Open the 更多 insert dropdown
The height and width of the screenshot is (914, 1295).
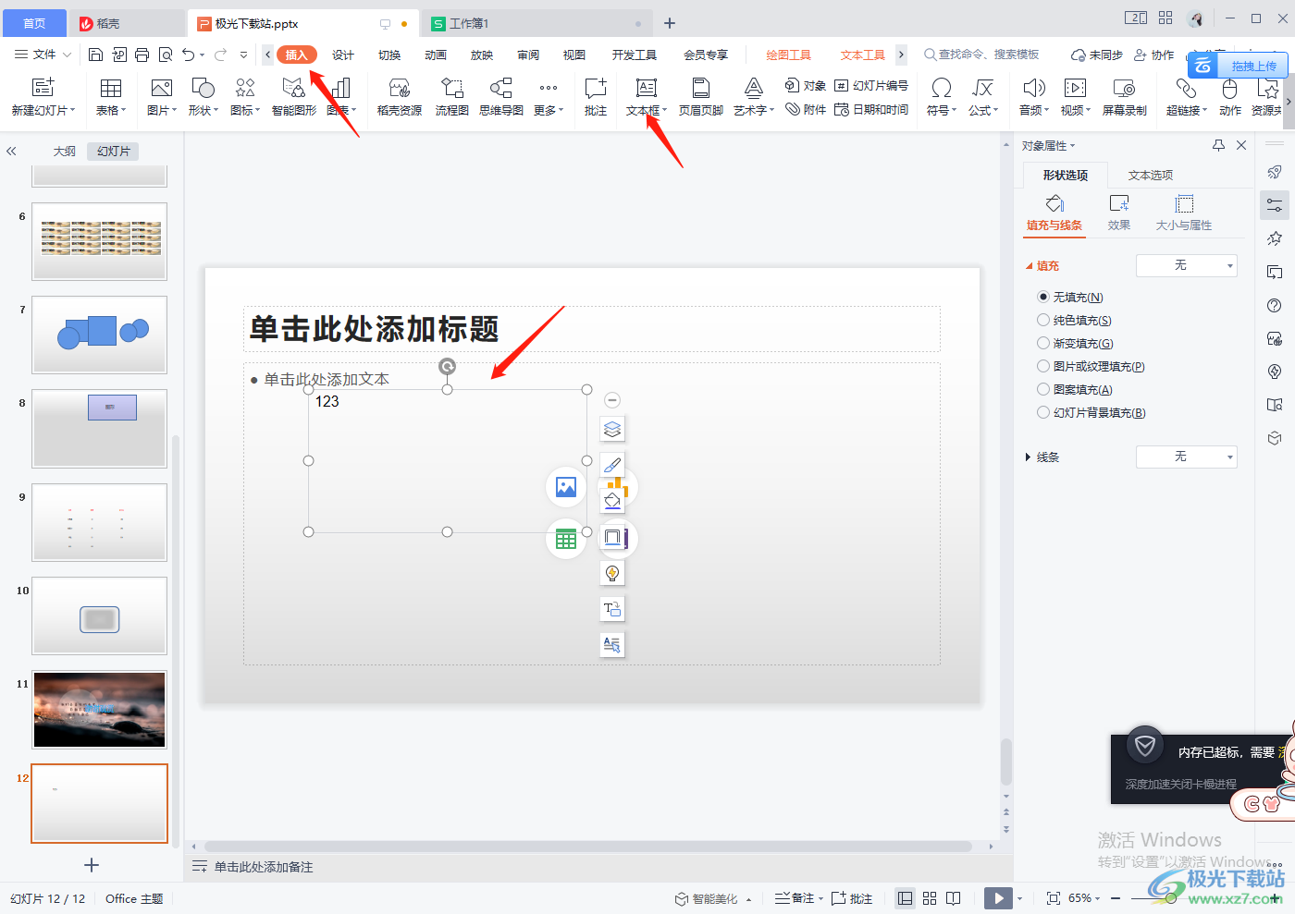tap(549, 96)
